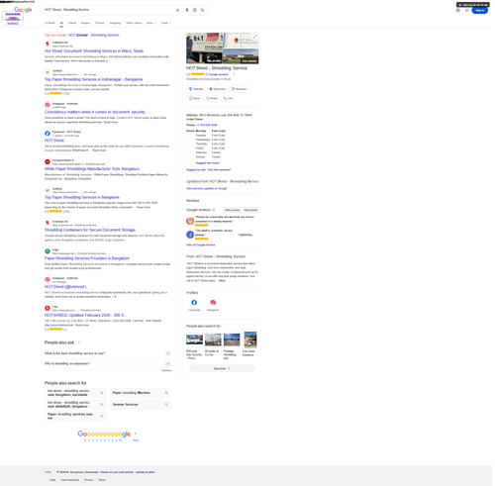The width and height of the screenshot is (495, 486).
Task: Click 'View all Google reviews' link
Action: 201,245
